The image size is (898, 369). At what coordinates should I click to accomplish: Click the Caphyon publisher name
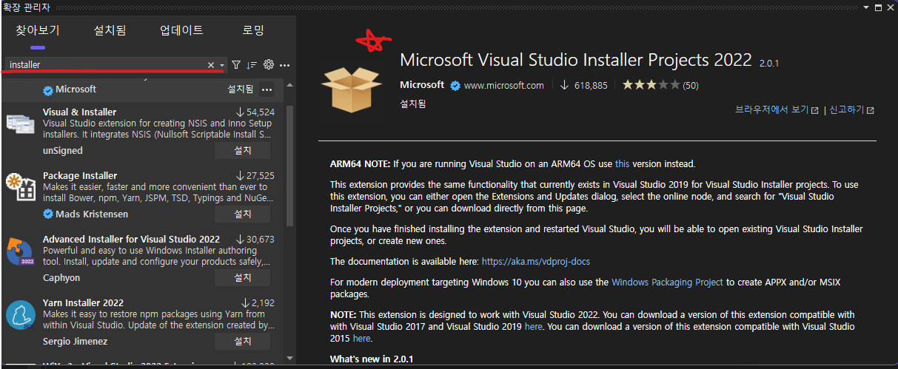61,278
